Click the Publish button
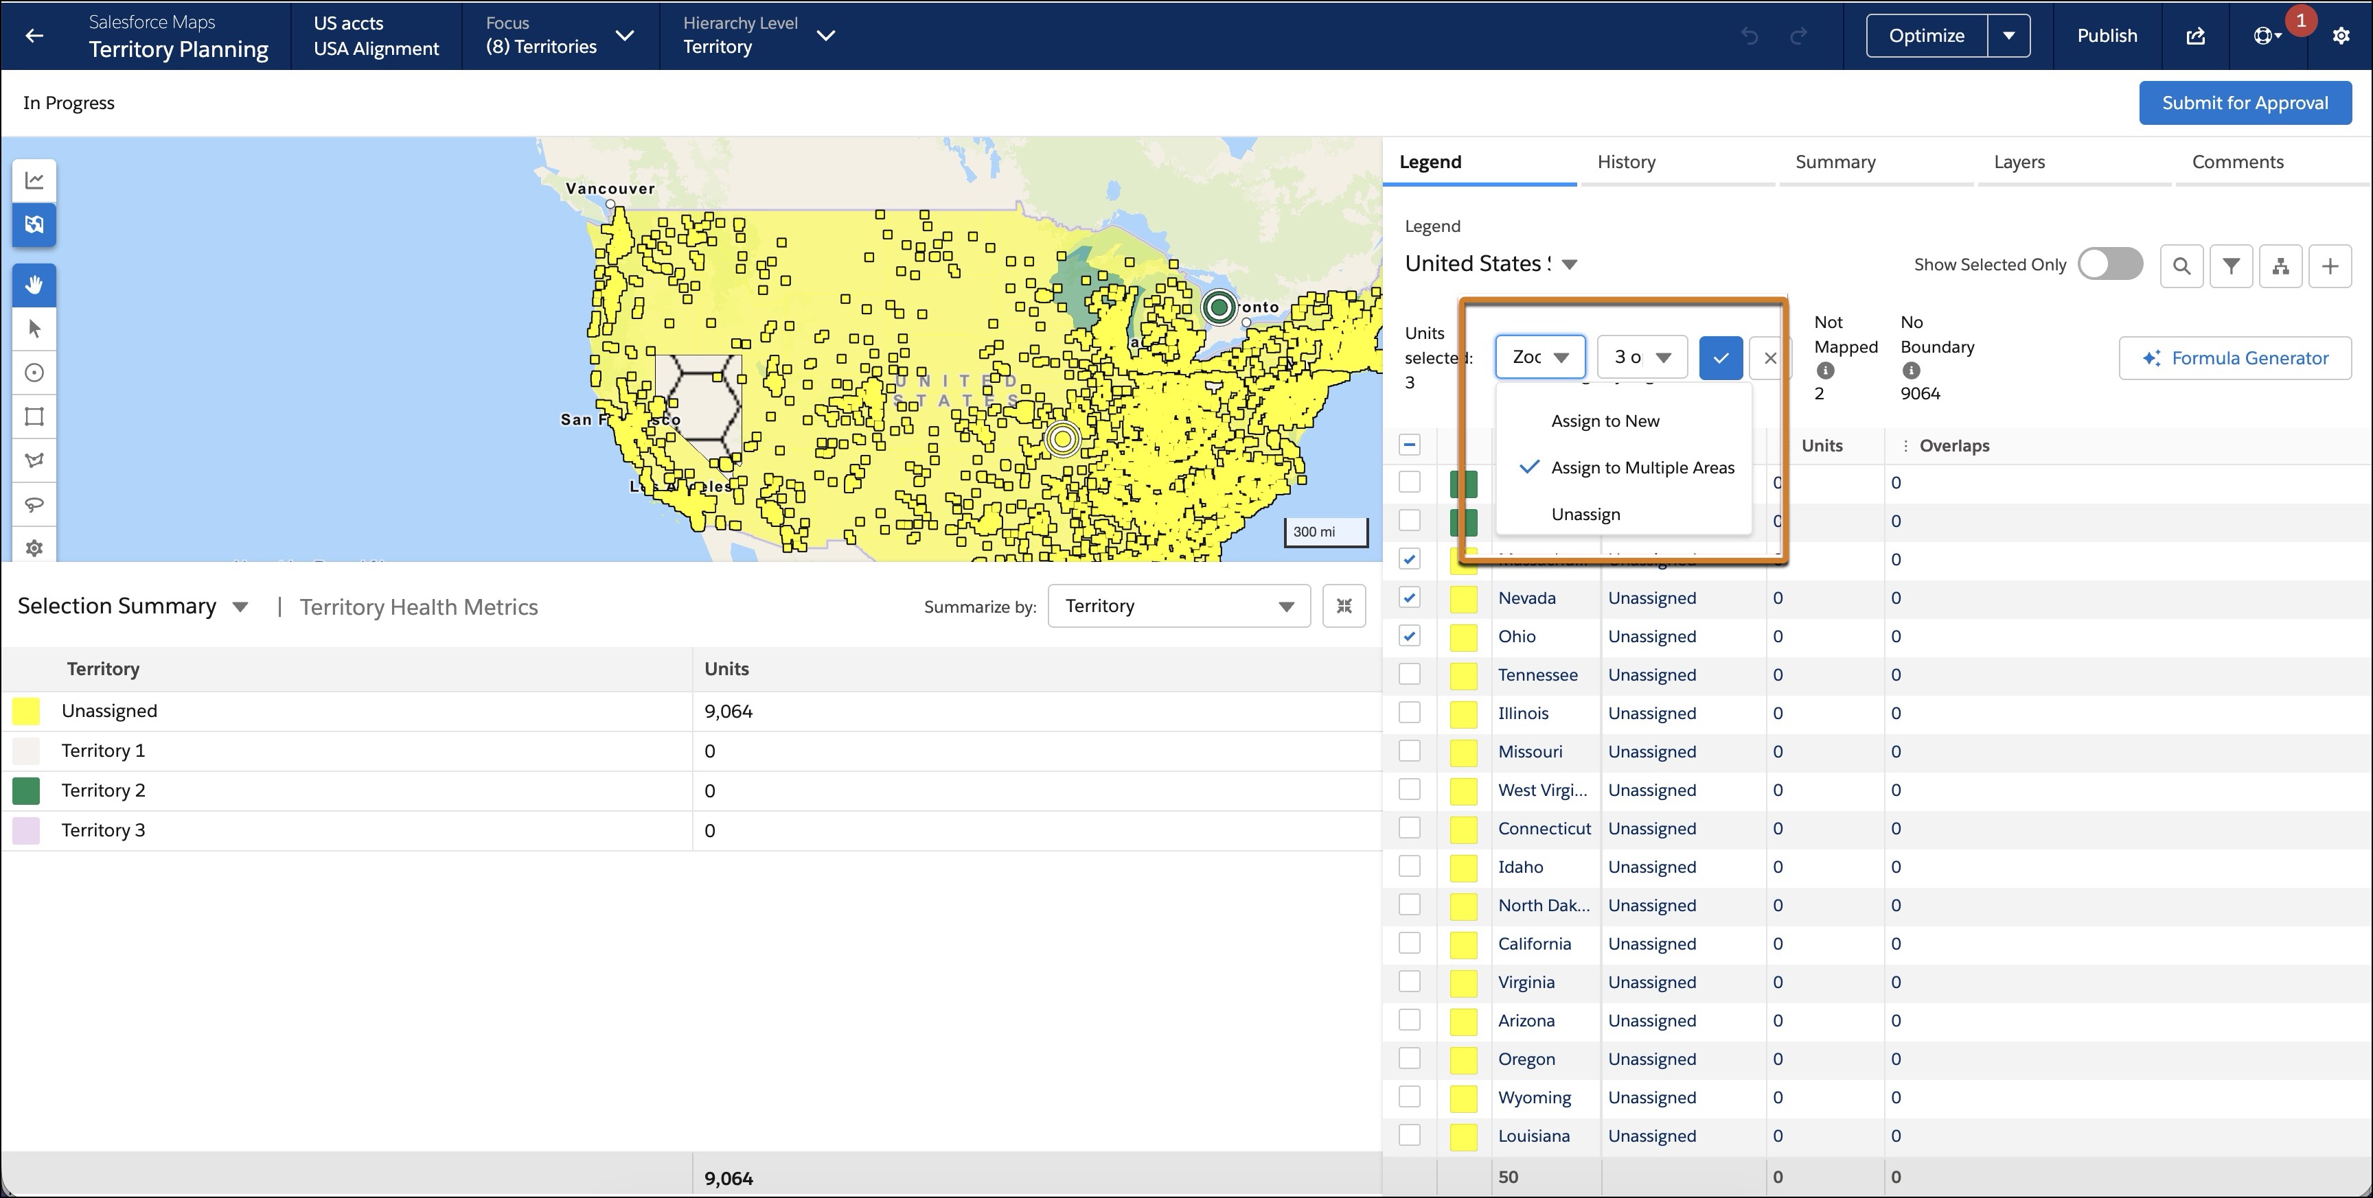The image size is (2373, 1198). tap(2107, 36)
